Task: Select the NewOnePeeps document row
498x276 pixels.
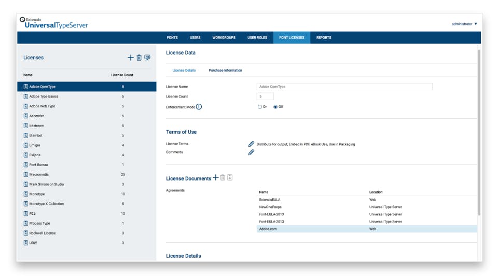Action: 367,207
